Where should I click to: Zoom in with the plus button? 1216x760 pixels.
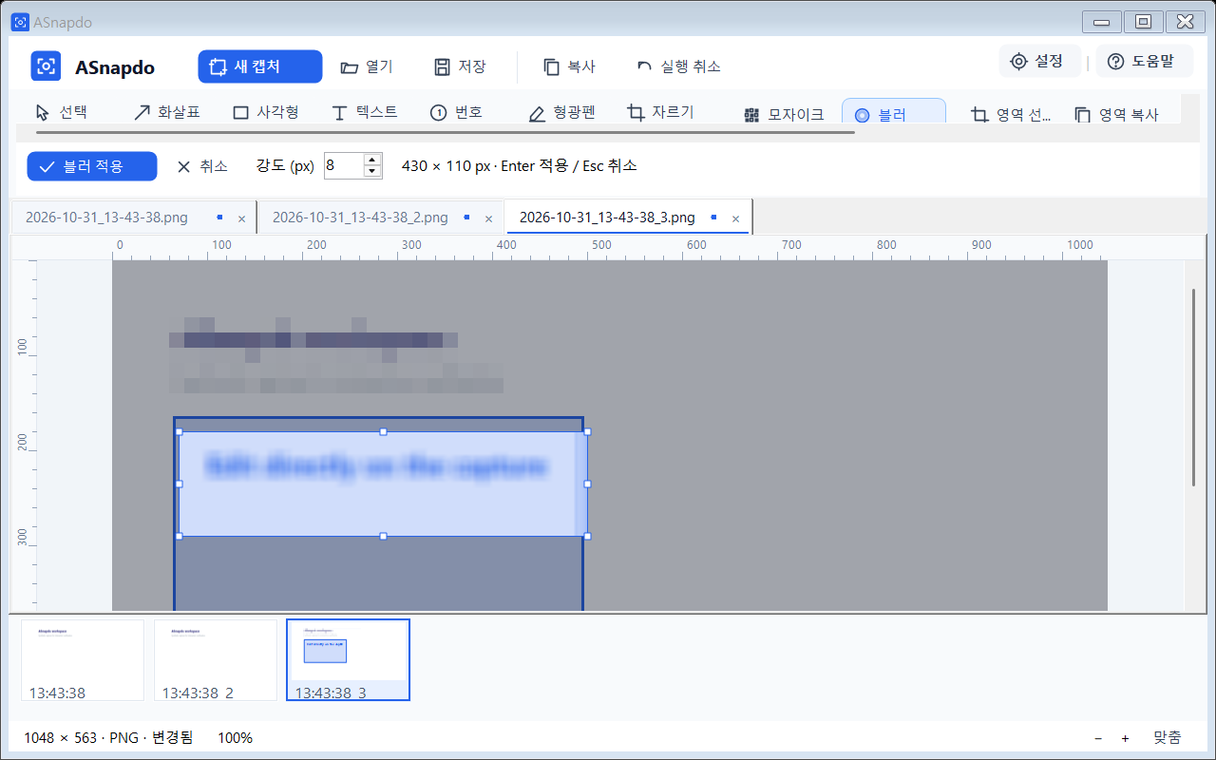click(x=1125, y=738)
